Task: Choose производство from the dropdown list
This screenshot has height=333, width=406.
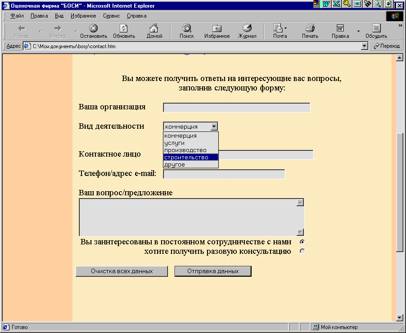Action: pyautogui.click(x=191, y=150)
